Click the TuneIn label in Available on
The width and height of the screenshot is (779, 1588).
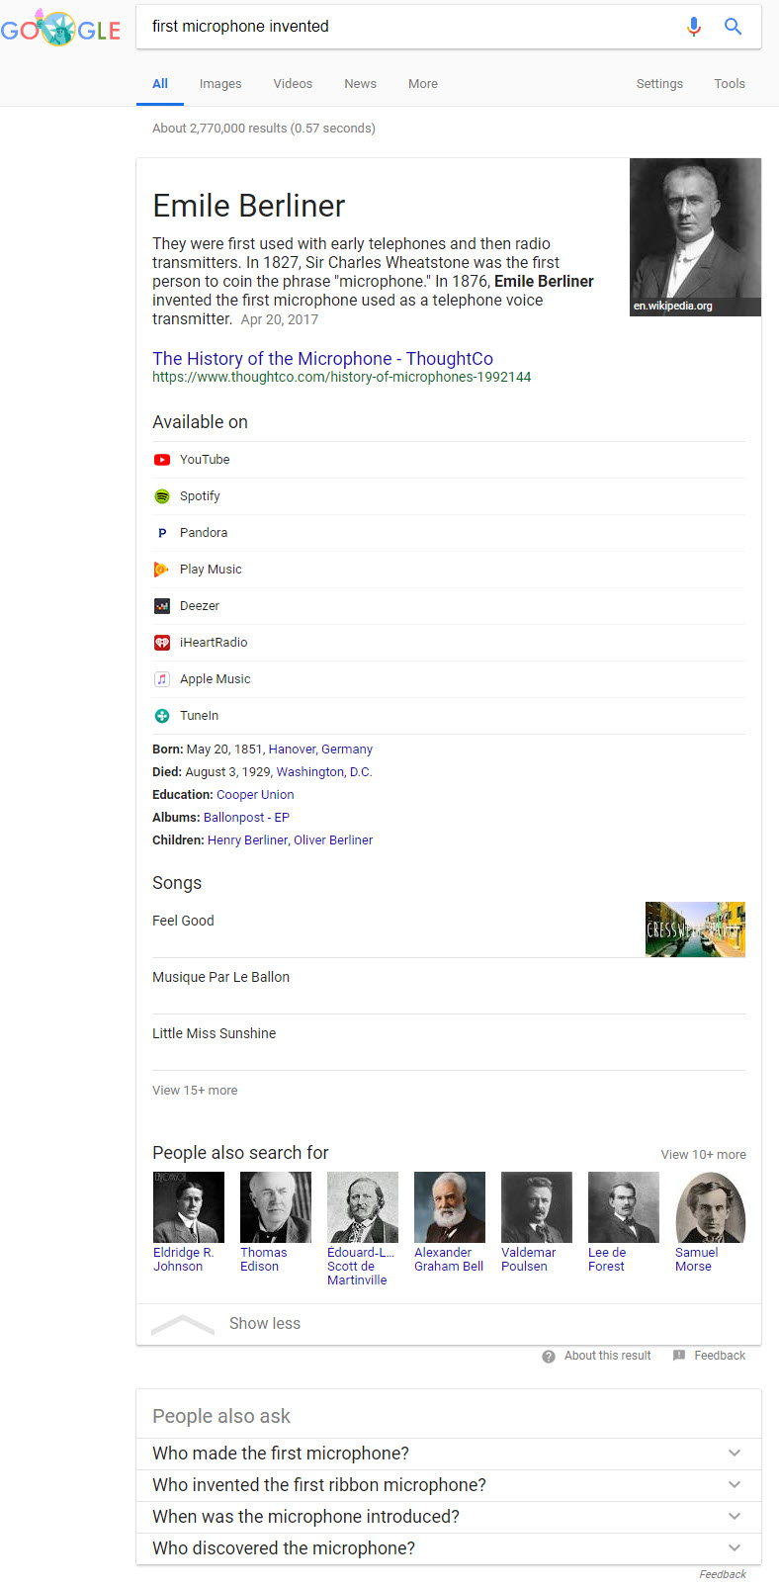pyautogui.click(x=199, y=716)
